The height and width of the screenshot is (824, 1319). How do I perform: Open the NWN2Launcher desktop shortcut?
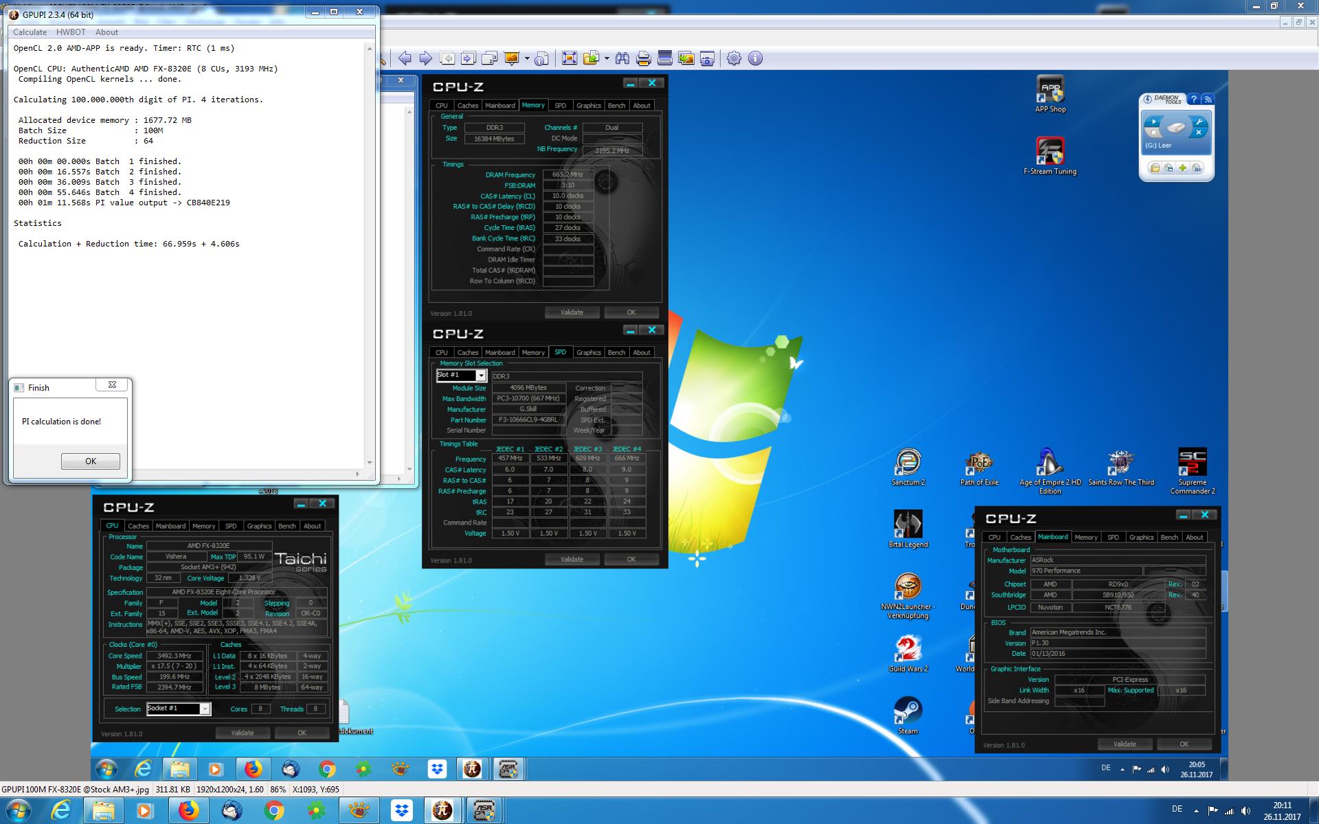pos(908,596)
